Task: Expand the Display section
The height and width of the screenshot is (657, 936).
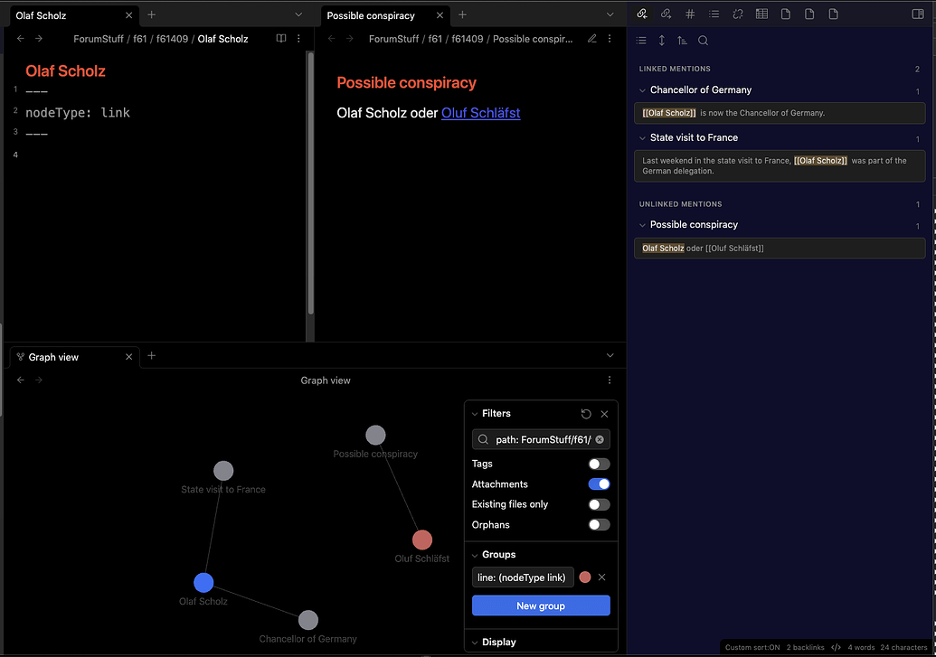Action: click(x=498, y=643)
